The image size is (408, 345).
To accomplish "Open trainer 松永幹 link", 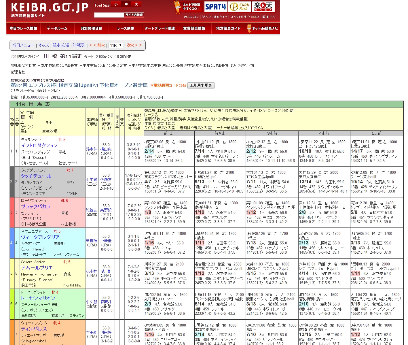I will pyautogui.click(x=92, y=271).
